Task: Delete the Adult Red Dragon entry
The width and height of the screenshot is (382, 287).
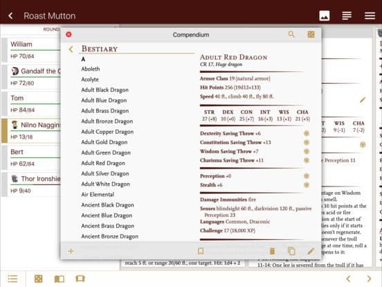Action: 272,251
